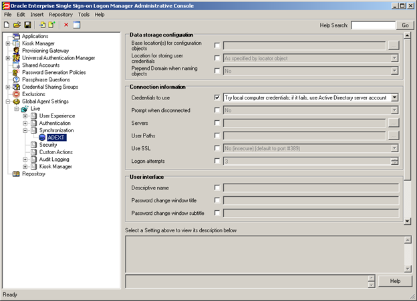Collapse the Live node
Viewport: 417px width, 301px height.
(17, 109)
